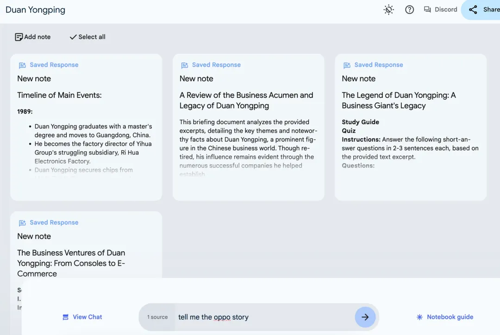Screen dimensions: 500x335
Task: Click 'Saved Response' label on Timeline note
Action: [x=54, y=65]
